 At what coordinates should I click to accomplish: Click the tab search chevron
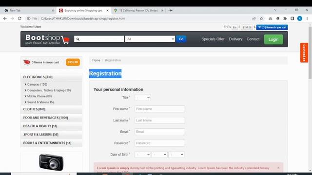pyautogui.click(x=275, y=10)
